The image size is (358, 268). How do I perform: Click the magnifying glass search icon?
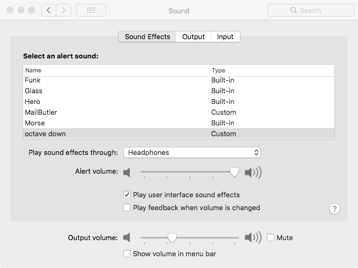(x=294, y=10)
